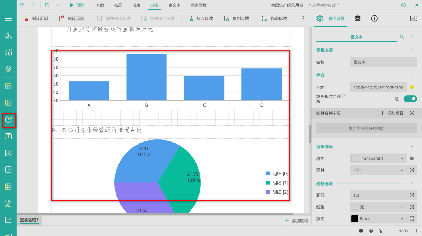Click the search icon in properties panel
Screen dimensions: 422x236
click(x=402, y=37)
